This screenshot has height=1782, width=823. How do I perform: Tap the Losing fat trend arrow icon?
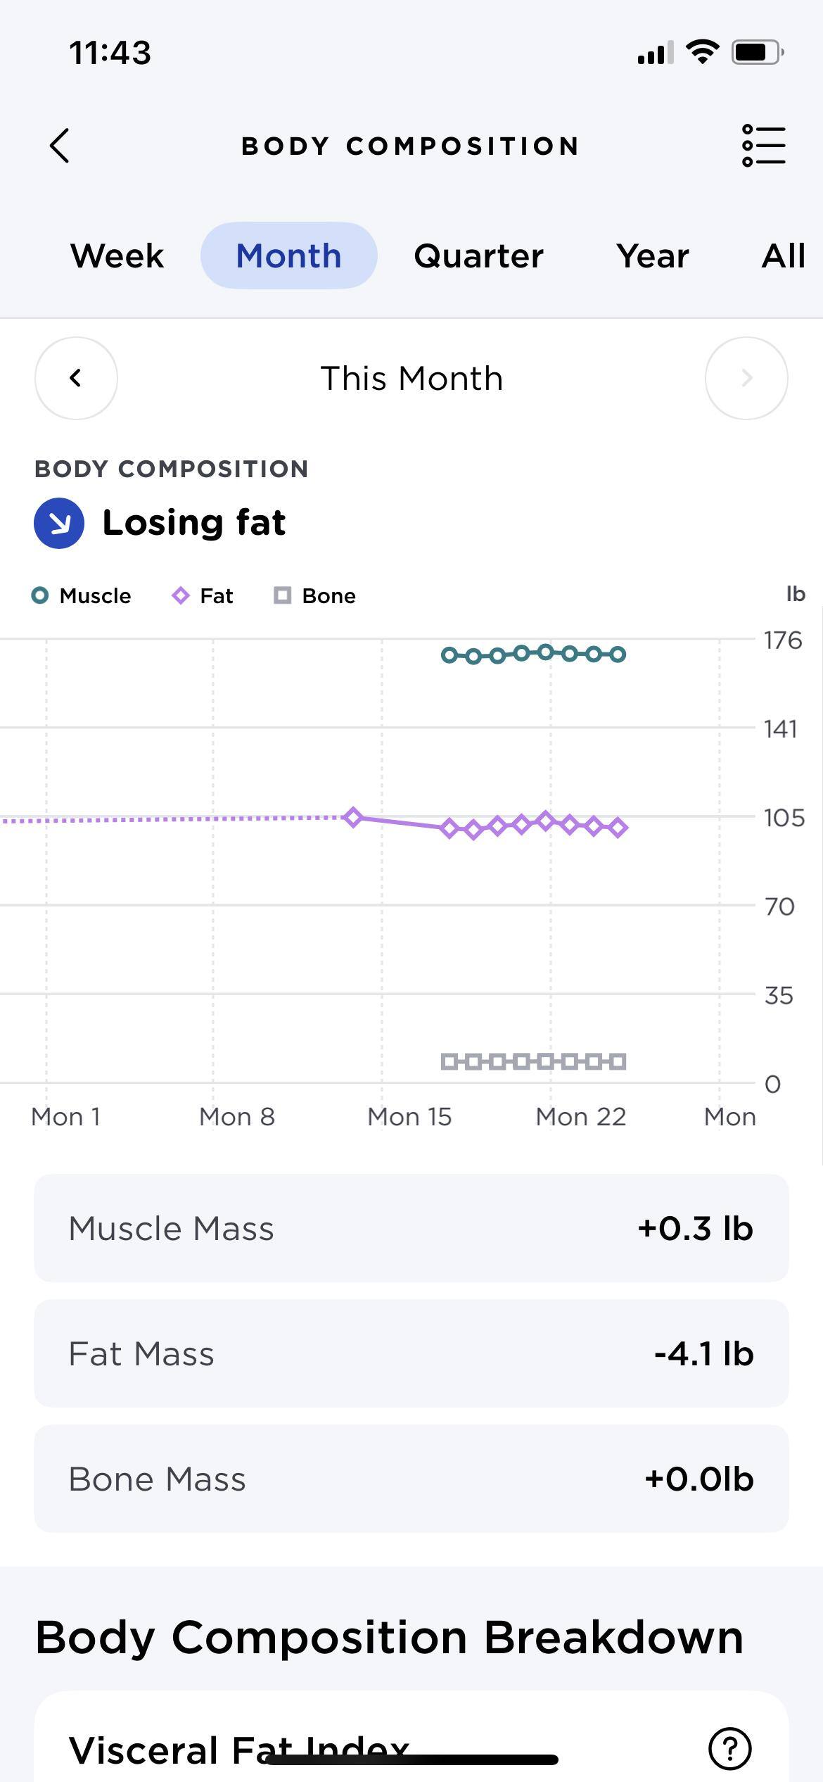(x=59, y=523)
